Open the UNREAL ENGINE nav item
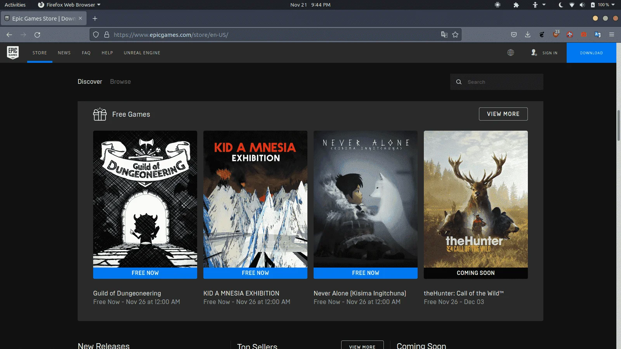Image resolution: width=621 pixels, height=349 pixels. click(x=142, y=53)
